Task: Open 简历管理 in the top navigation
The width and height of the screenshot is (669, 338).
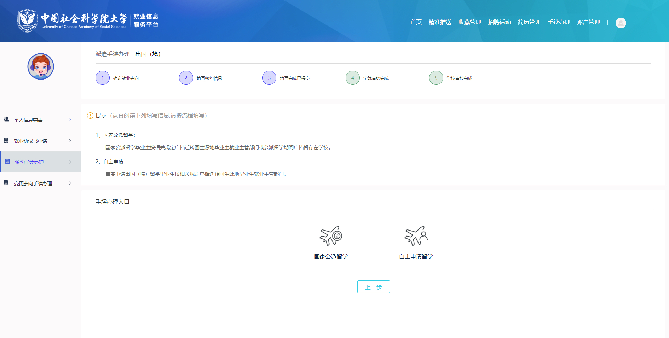Action: [x=529, y=22]
